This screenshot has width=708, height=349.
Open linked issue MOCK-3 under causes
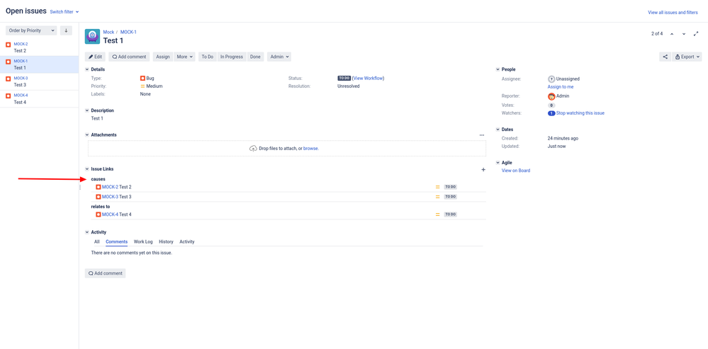(110, 197)
